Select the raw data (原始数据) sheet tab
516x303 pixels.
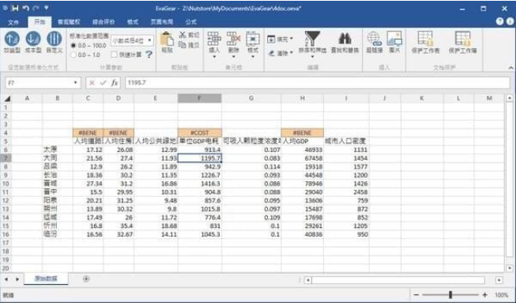pos(46,278)
